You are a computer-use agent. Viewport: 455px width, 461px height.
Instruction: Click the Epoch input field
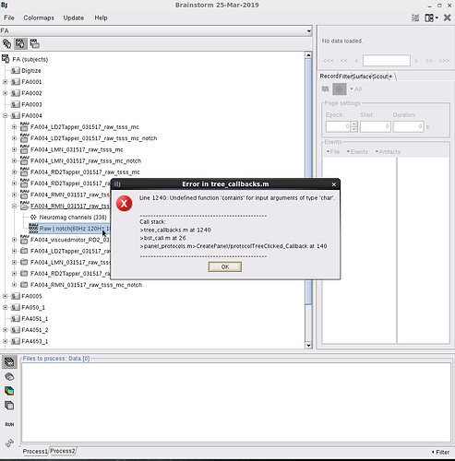click(x=338, y=126)
